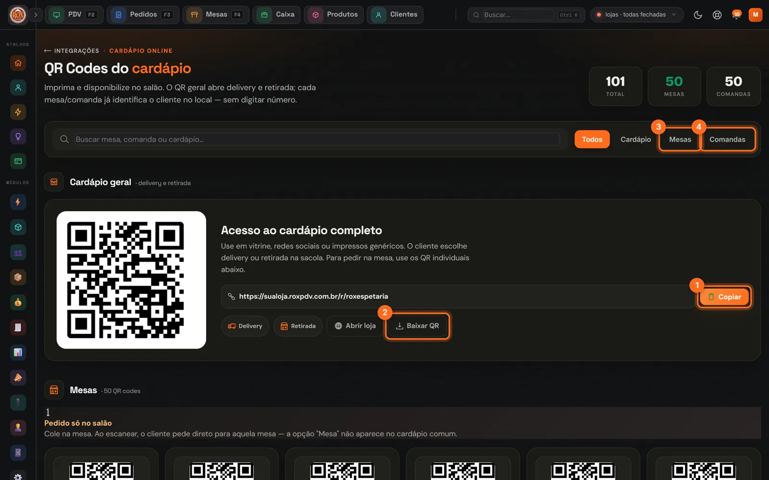Click the two-people module icon
The height and width of the screenshot is (480, 769).
tap(18, 252)
